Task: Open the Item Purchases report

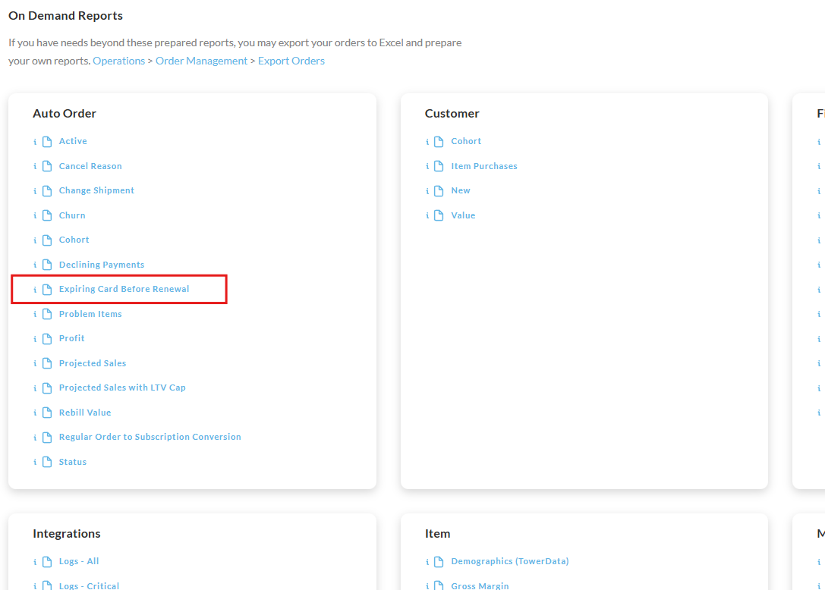Action: pyautogui.click(x=484, y=165)
